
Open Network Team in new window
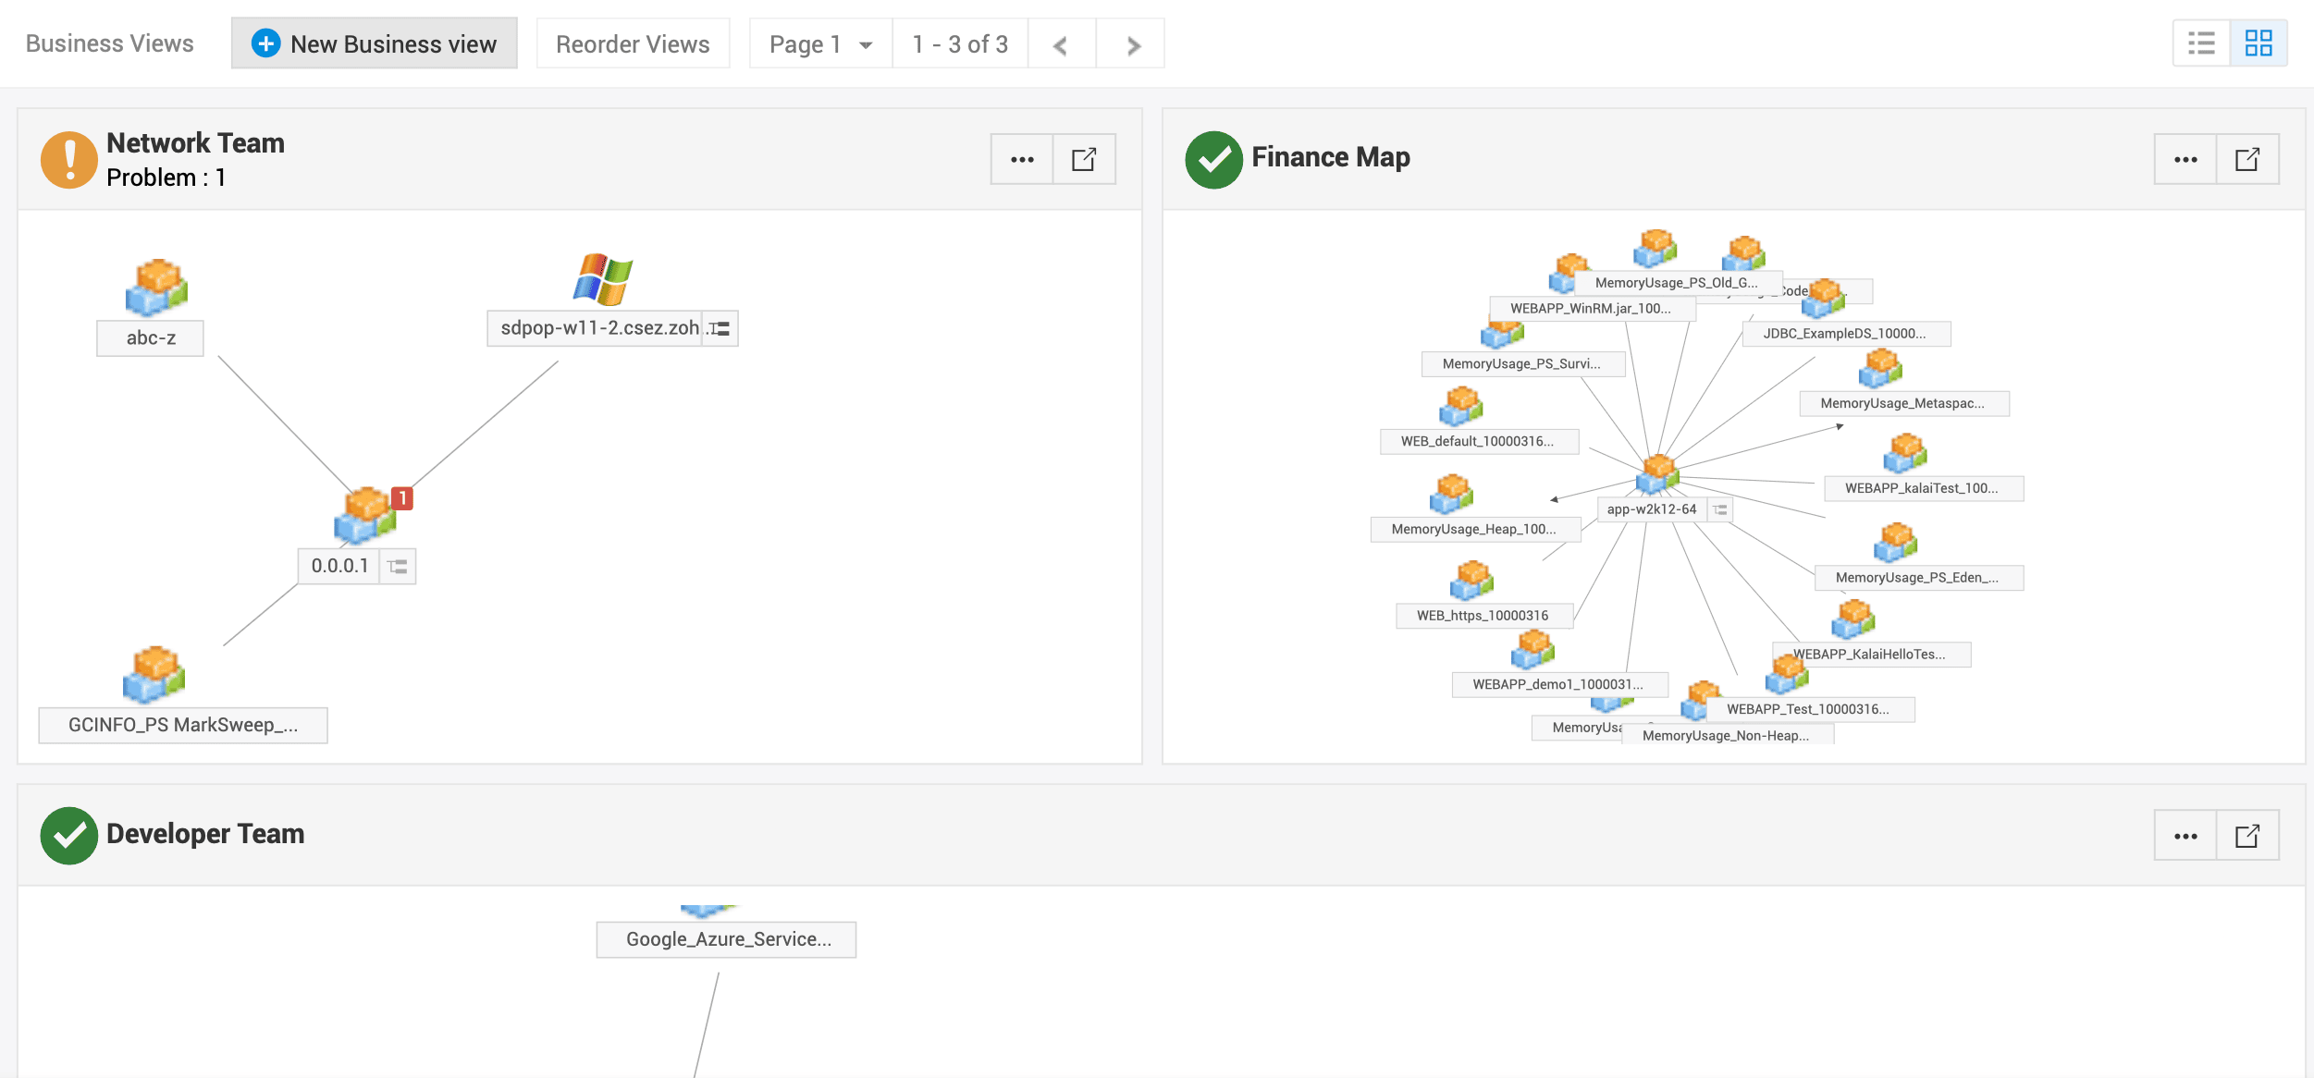click(1084, 160)
